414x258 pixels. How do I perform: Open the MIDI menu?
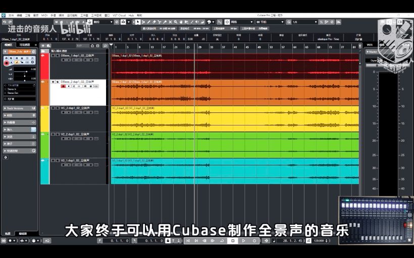44,15
